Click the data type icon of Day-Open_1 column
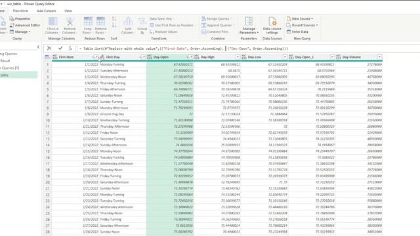Screen dimensions: 420x236 coord(291,57)
